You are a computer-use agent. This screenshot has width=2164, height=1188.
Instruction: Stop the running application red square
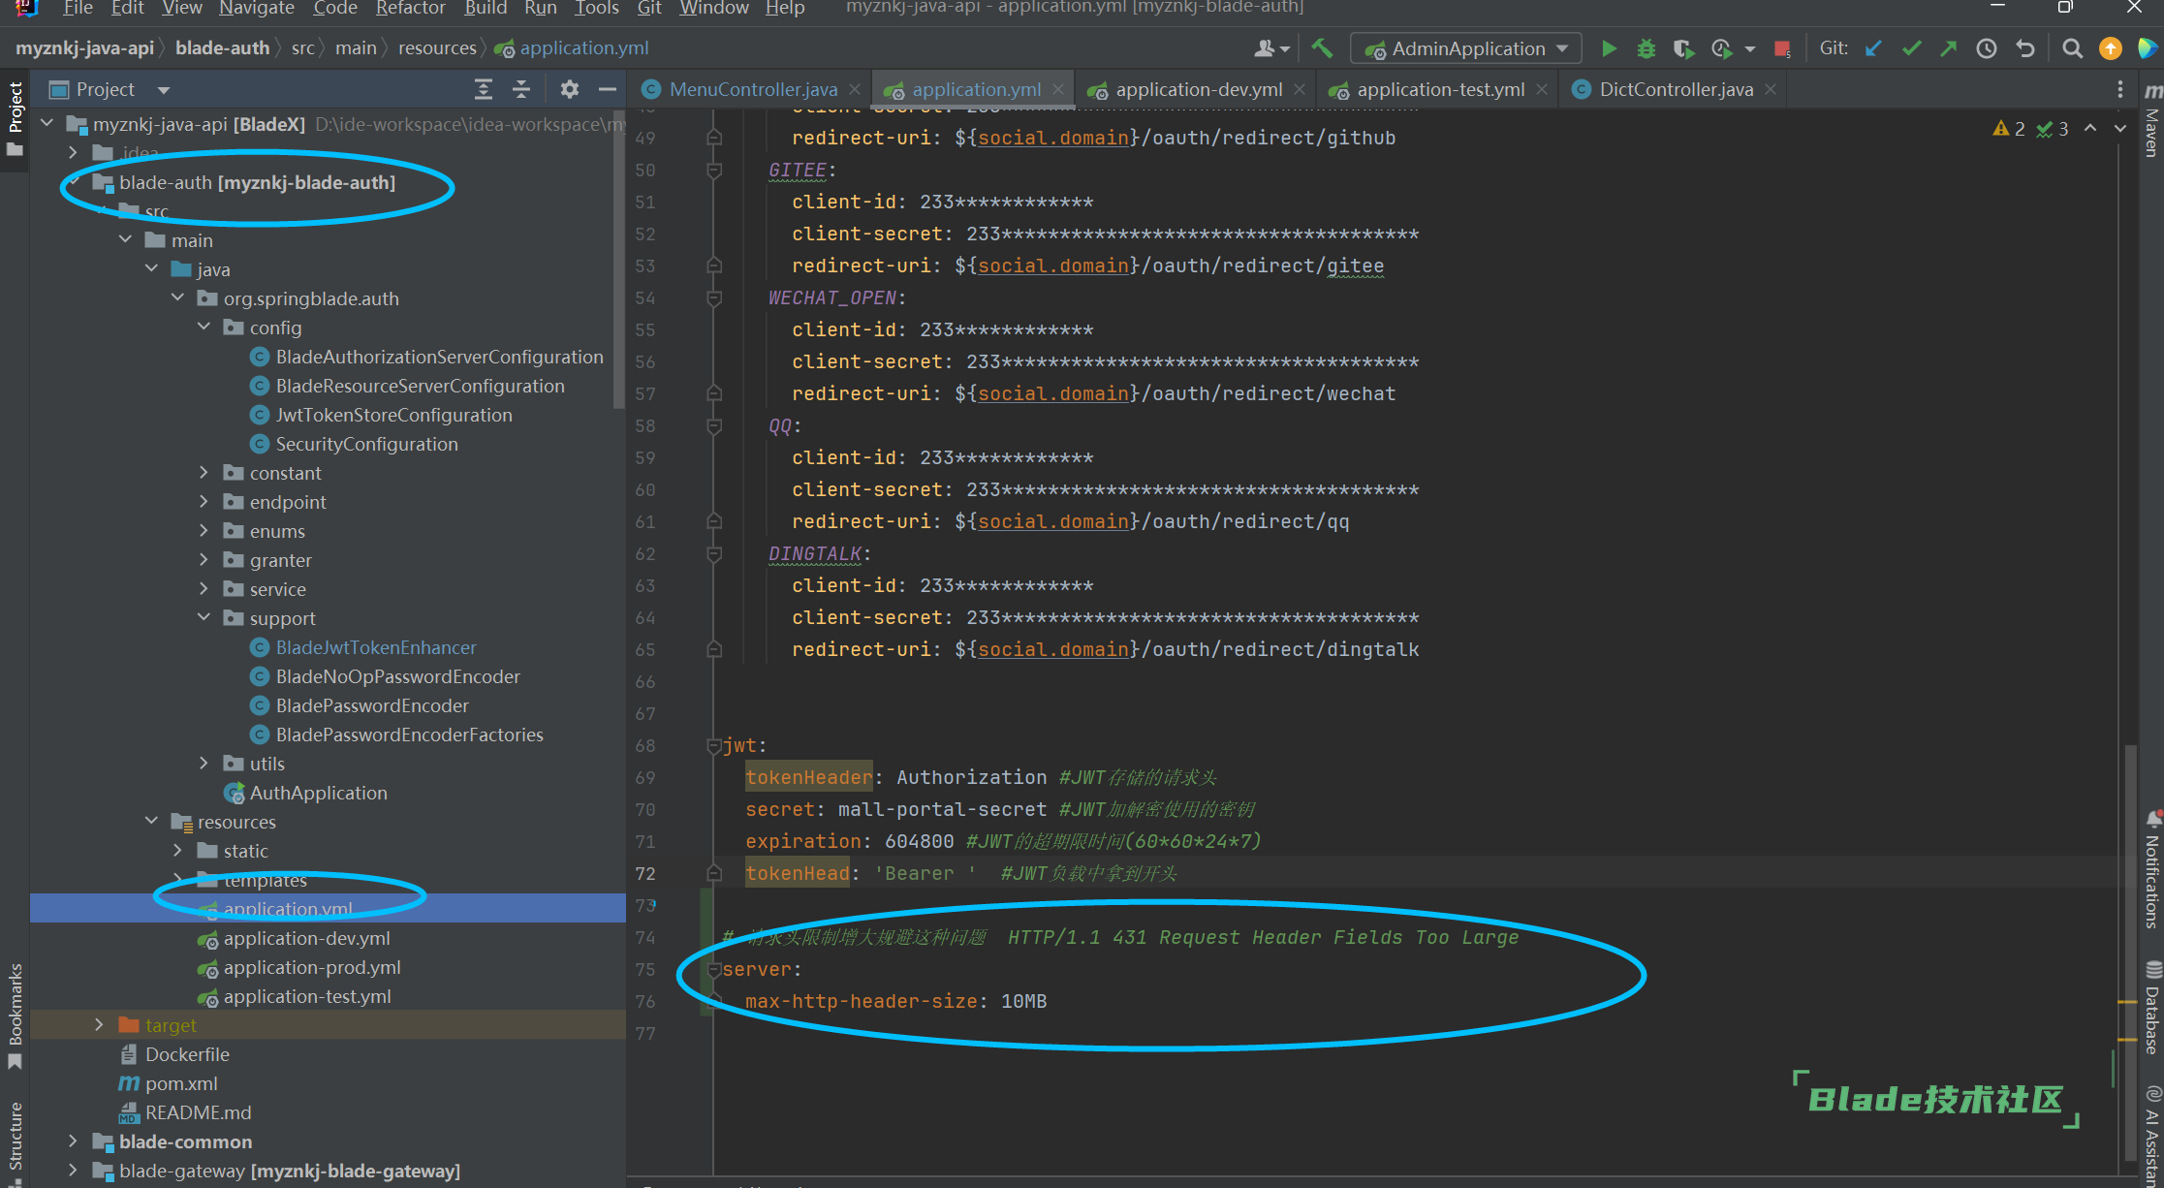pyautogui.click(x=1781, y=48)
